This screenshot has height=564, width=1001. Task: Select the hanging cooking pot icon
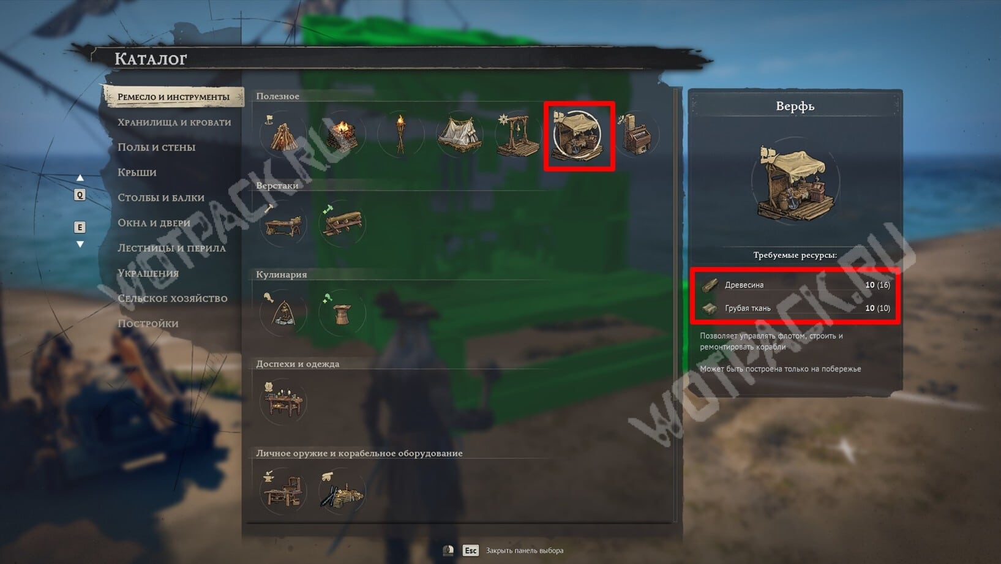(283, 312)
